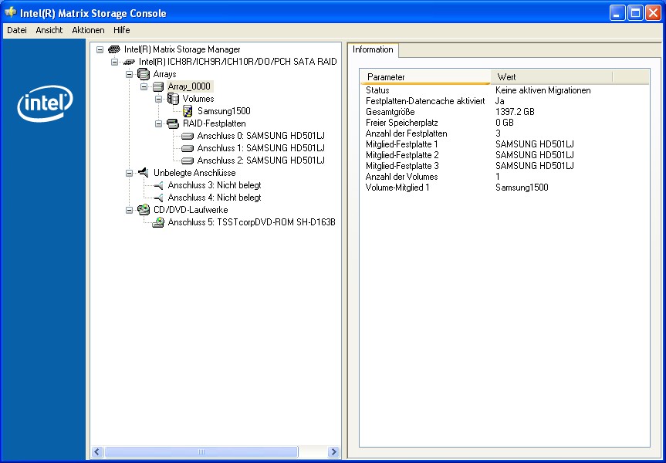Screen dimensions: 666x463
Task: Click 'Volume-Mitglied 1' parameter
Action: 397,188
